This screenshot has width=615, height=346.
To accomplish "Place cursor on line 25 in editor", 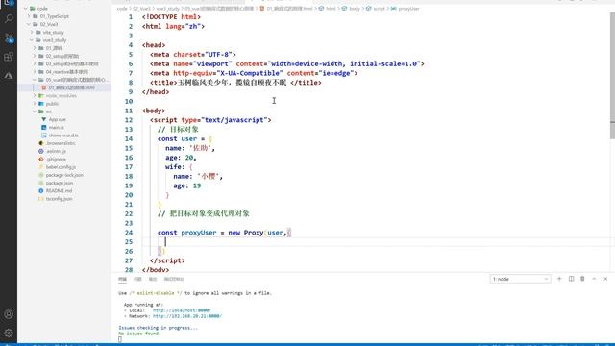I will (377, 241).
